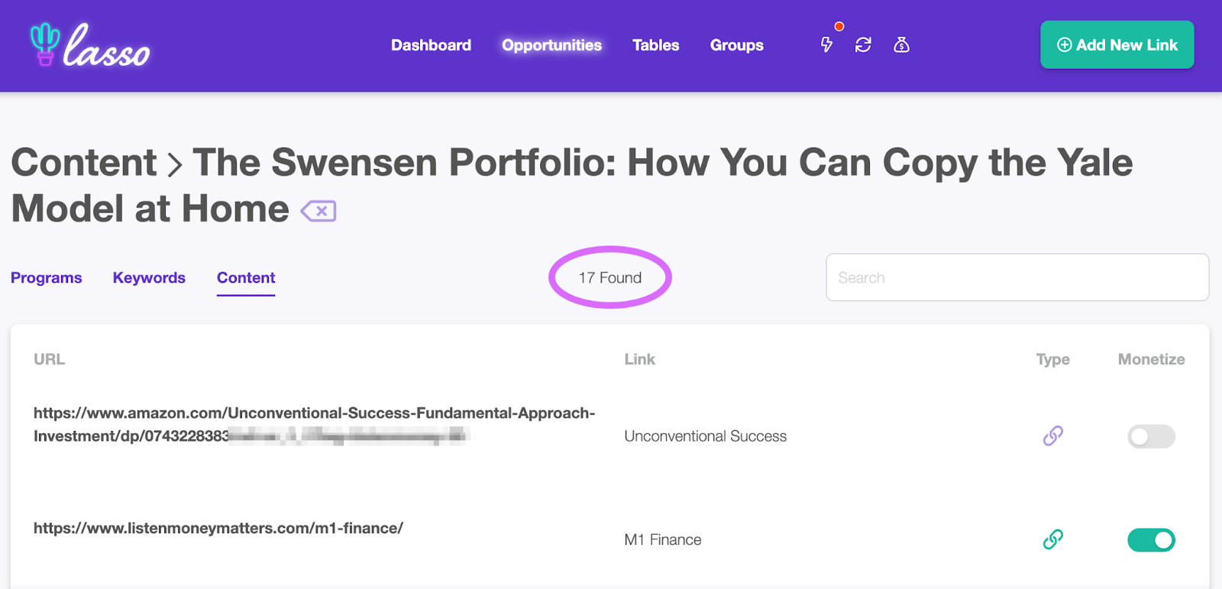
Task: Click the M1 Finance link type icon
Action: click(1053, 539)
